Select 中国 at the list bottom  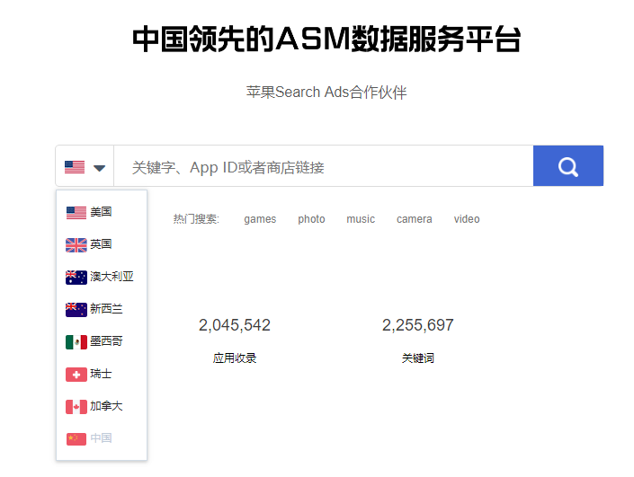pos(101,437)
